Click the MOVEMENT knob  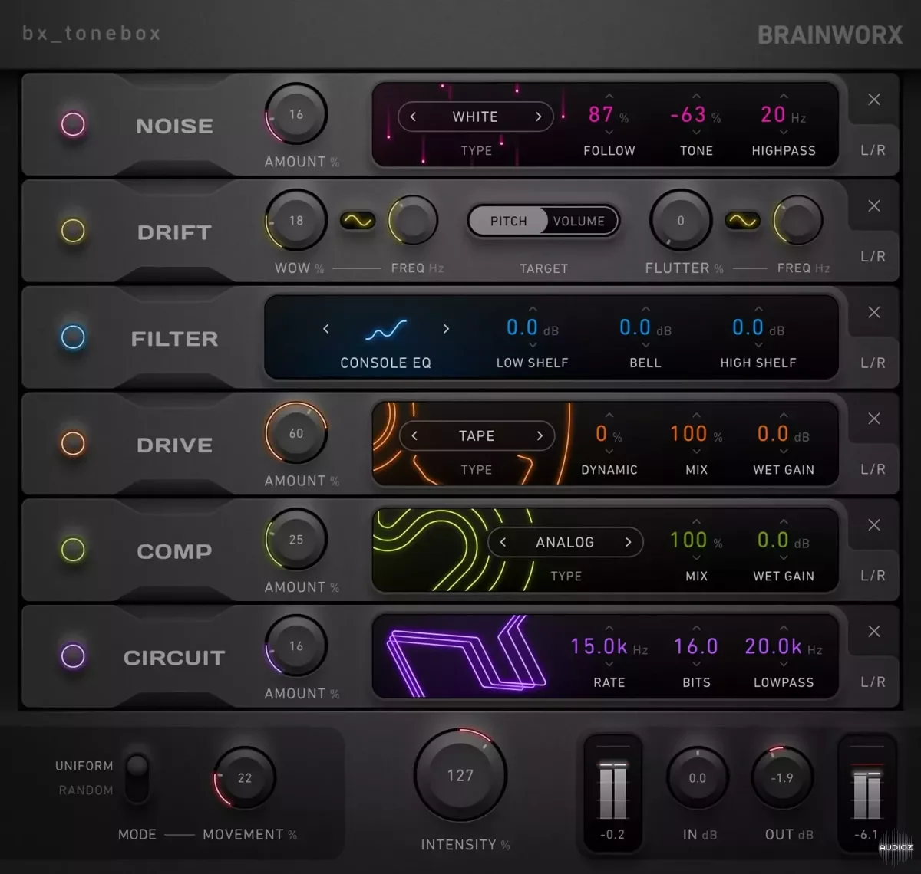[x=245, y=777]
